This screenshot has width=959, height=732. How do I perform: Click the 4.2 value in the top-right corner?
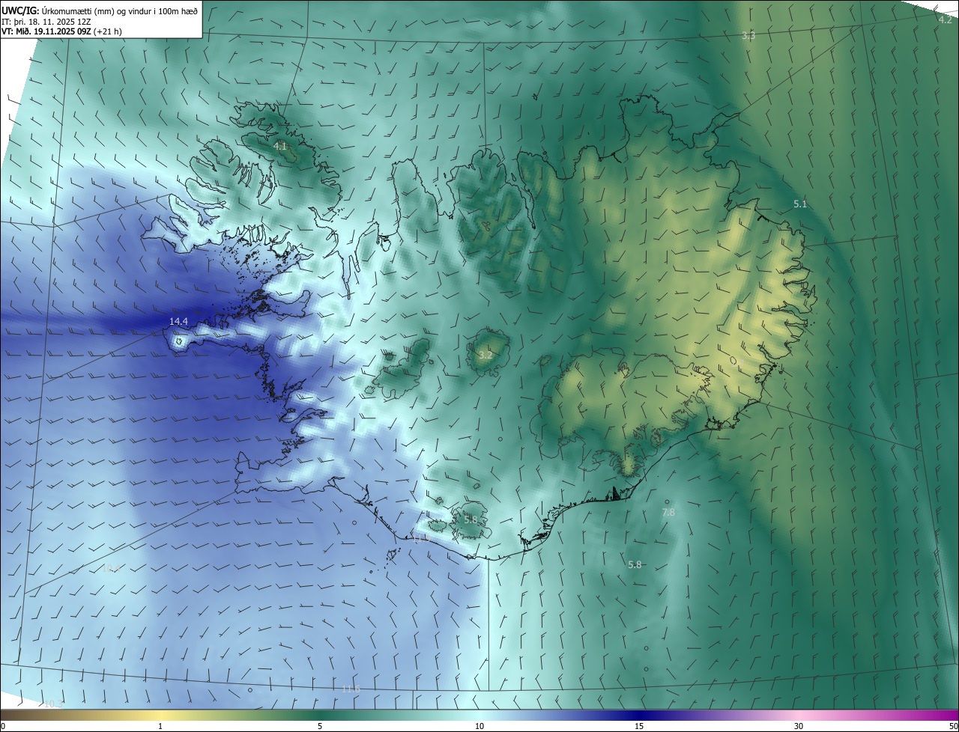pyautogui.click(x=946, y=20)
